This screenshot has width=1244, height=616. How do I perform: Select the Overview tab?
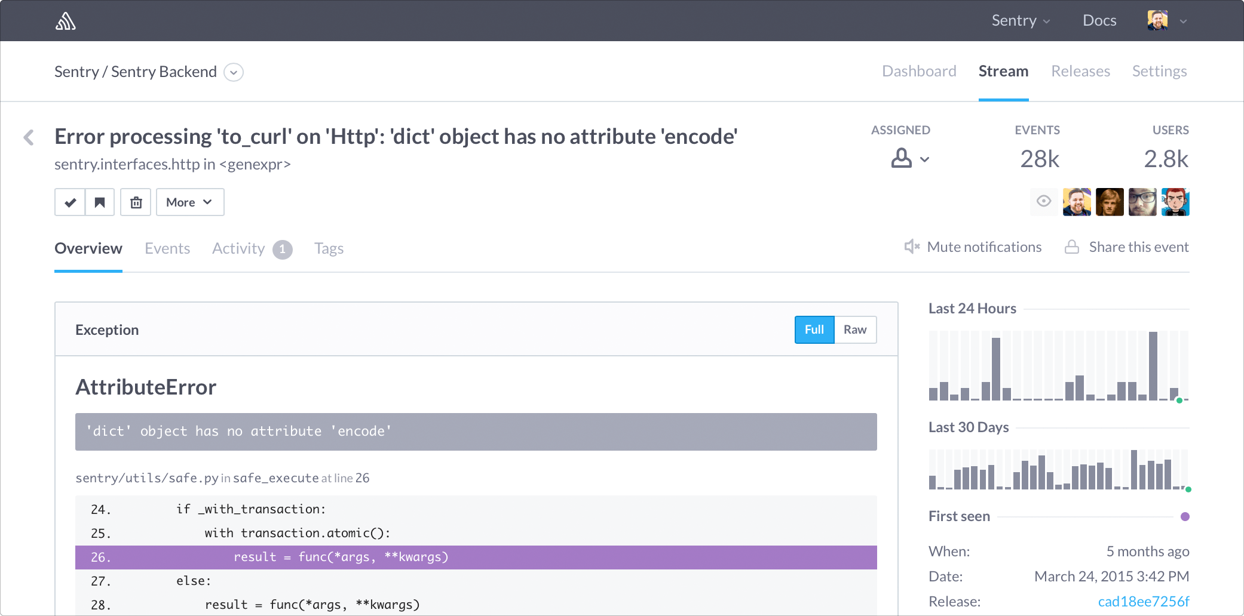[x=88, y=248]
